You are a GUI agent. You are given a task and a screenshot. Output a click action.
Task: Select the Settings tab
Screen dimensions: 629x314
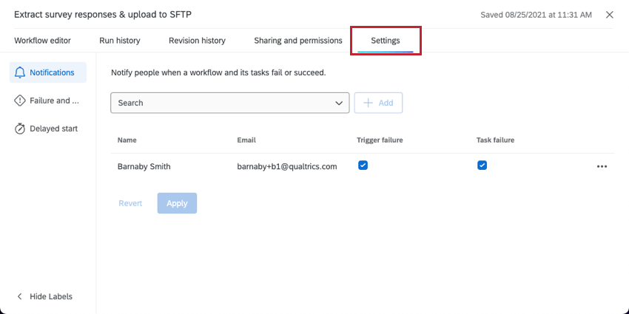386,41
